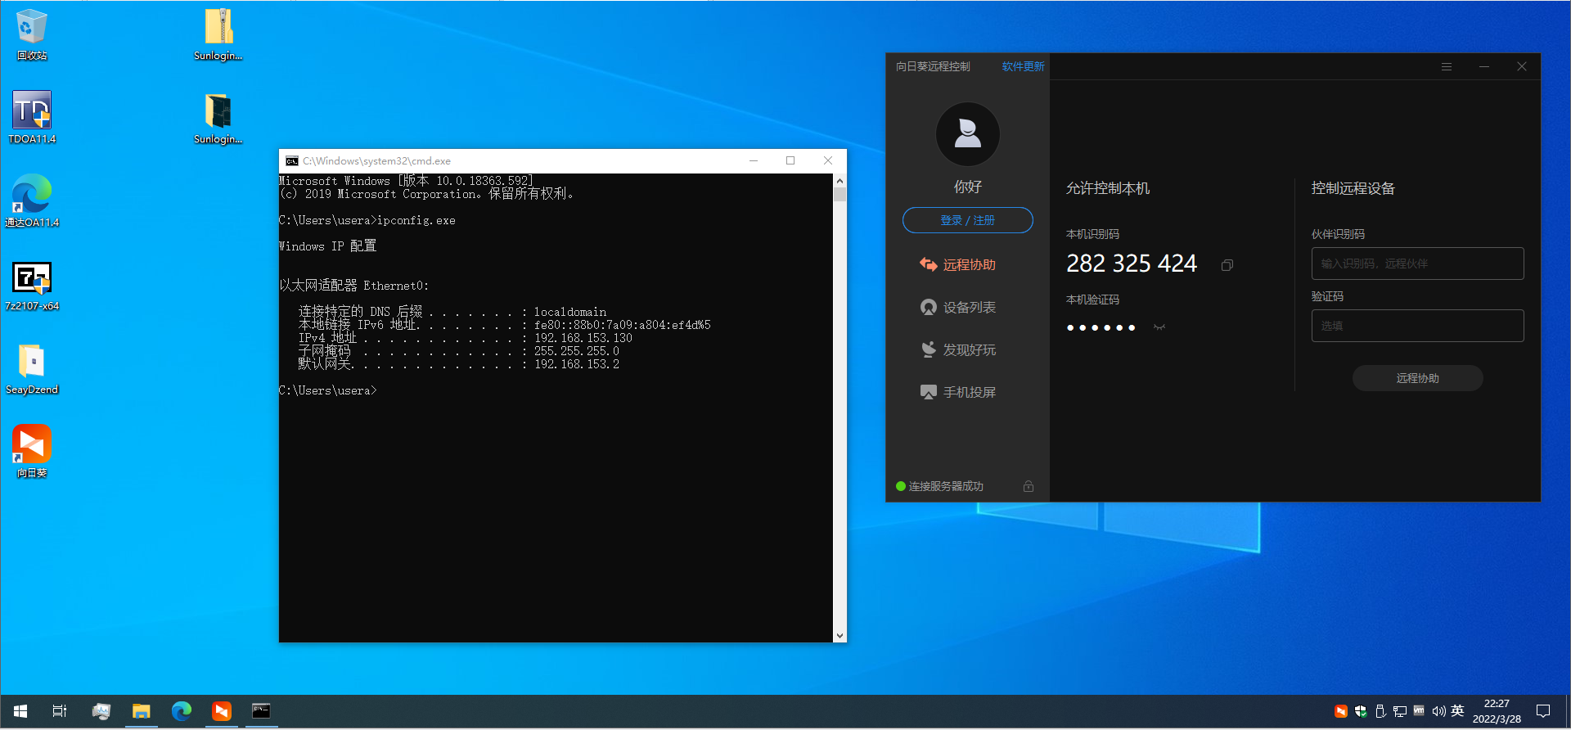Click the cmd window scrollbar down arrow

coord(840,636)
